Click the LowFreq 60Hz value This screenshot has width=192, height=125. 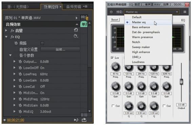click(44, 74)
